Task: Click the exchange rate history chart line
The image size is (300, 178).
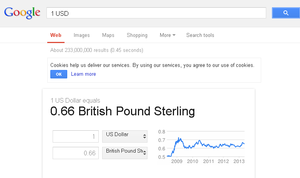Action: click(x=206, y=146)
